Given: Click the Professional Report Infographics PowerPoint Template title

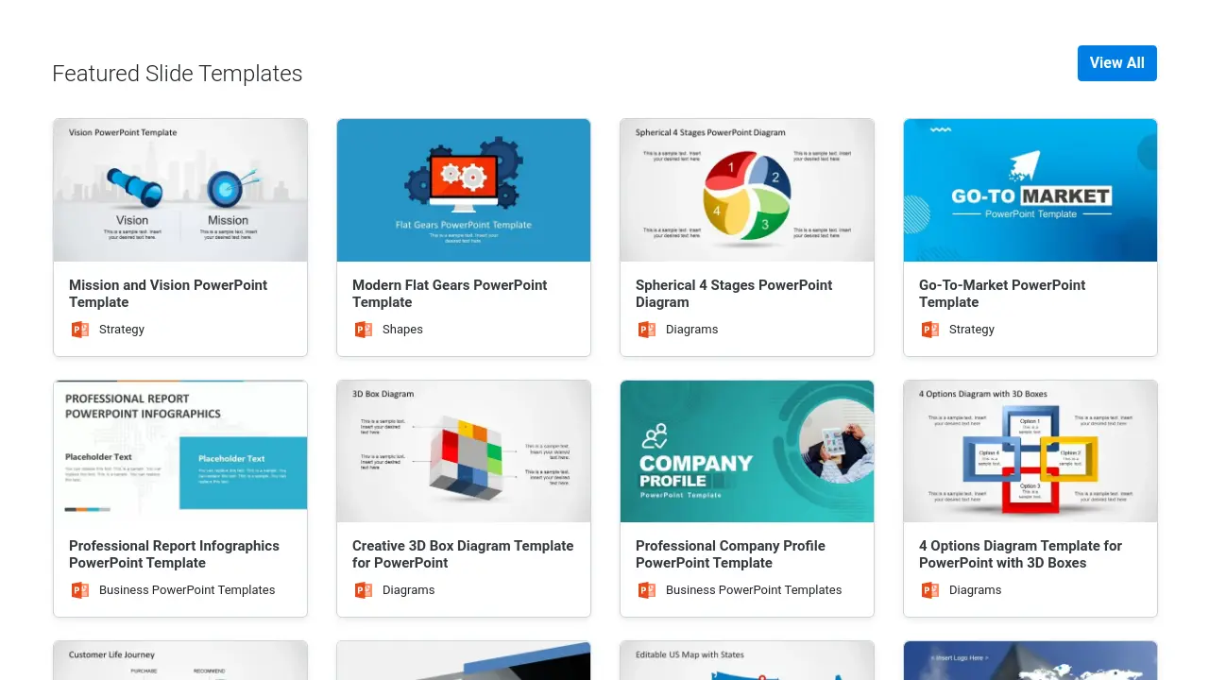Looking at the screenshot, I should pos(174,554).
